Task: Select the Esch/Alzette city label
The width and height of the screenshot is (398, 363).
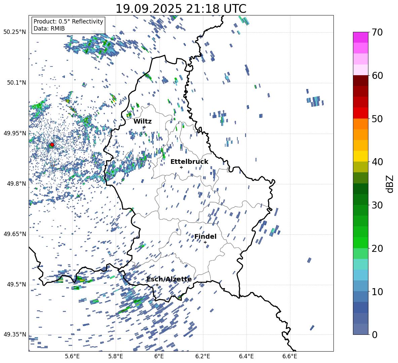Action: (169, 279)
